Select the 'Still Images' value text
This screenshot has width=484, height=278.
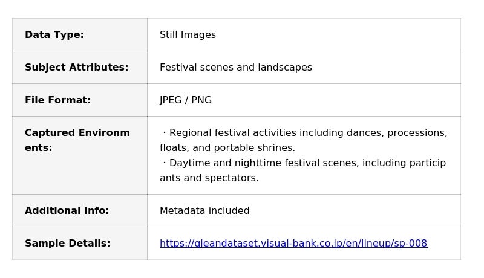pyautogui.click(x=188, y=35)
